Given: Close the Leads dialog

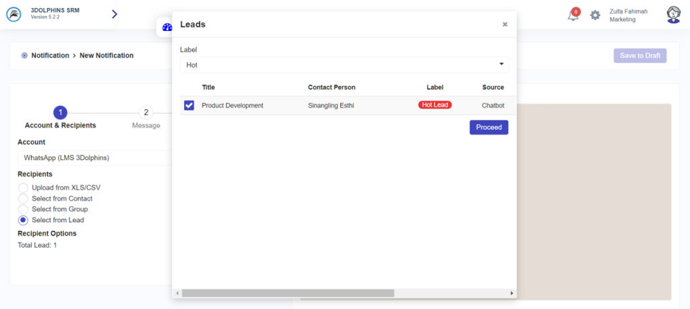Looking at the screenshot, I should click(x=505, y=24).
